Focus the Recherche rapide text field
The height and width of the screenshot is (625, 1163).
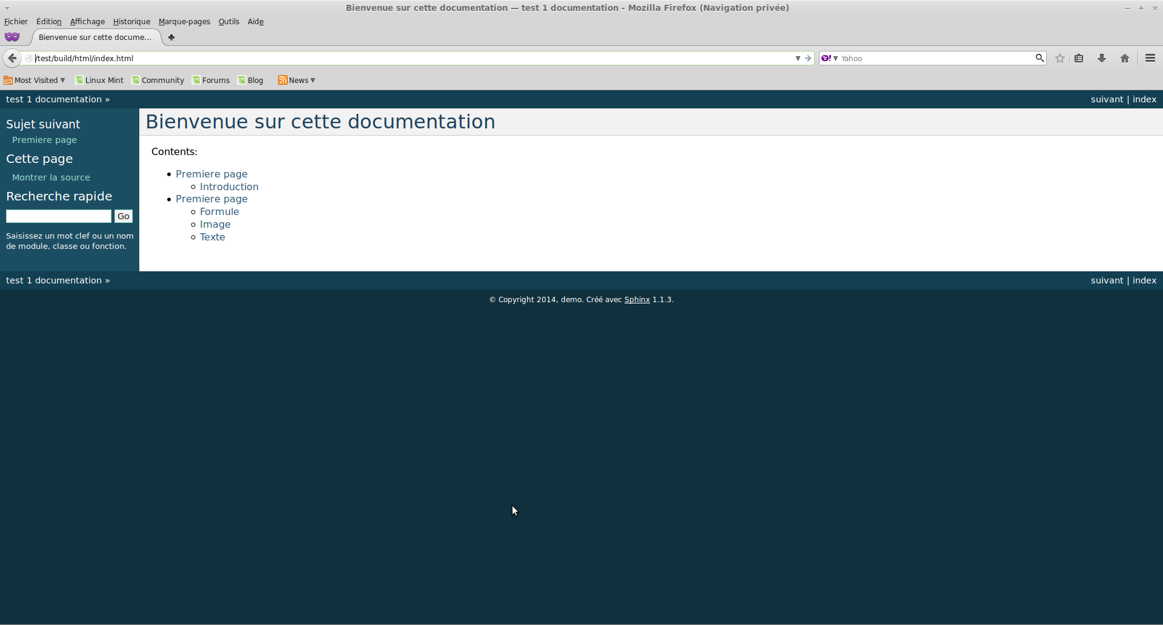click(59, 216)
